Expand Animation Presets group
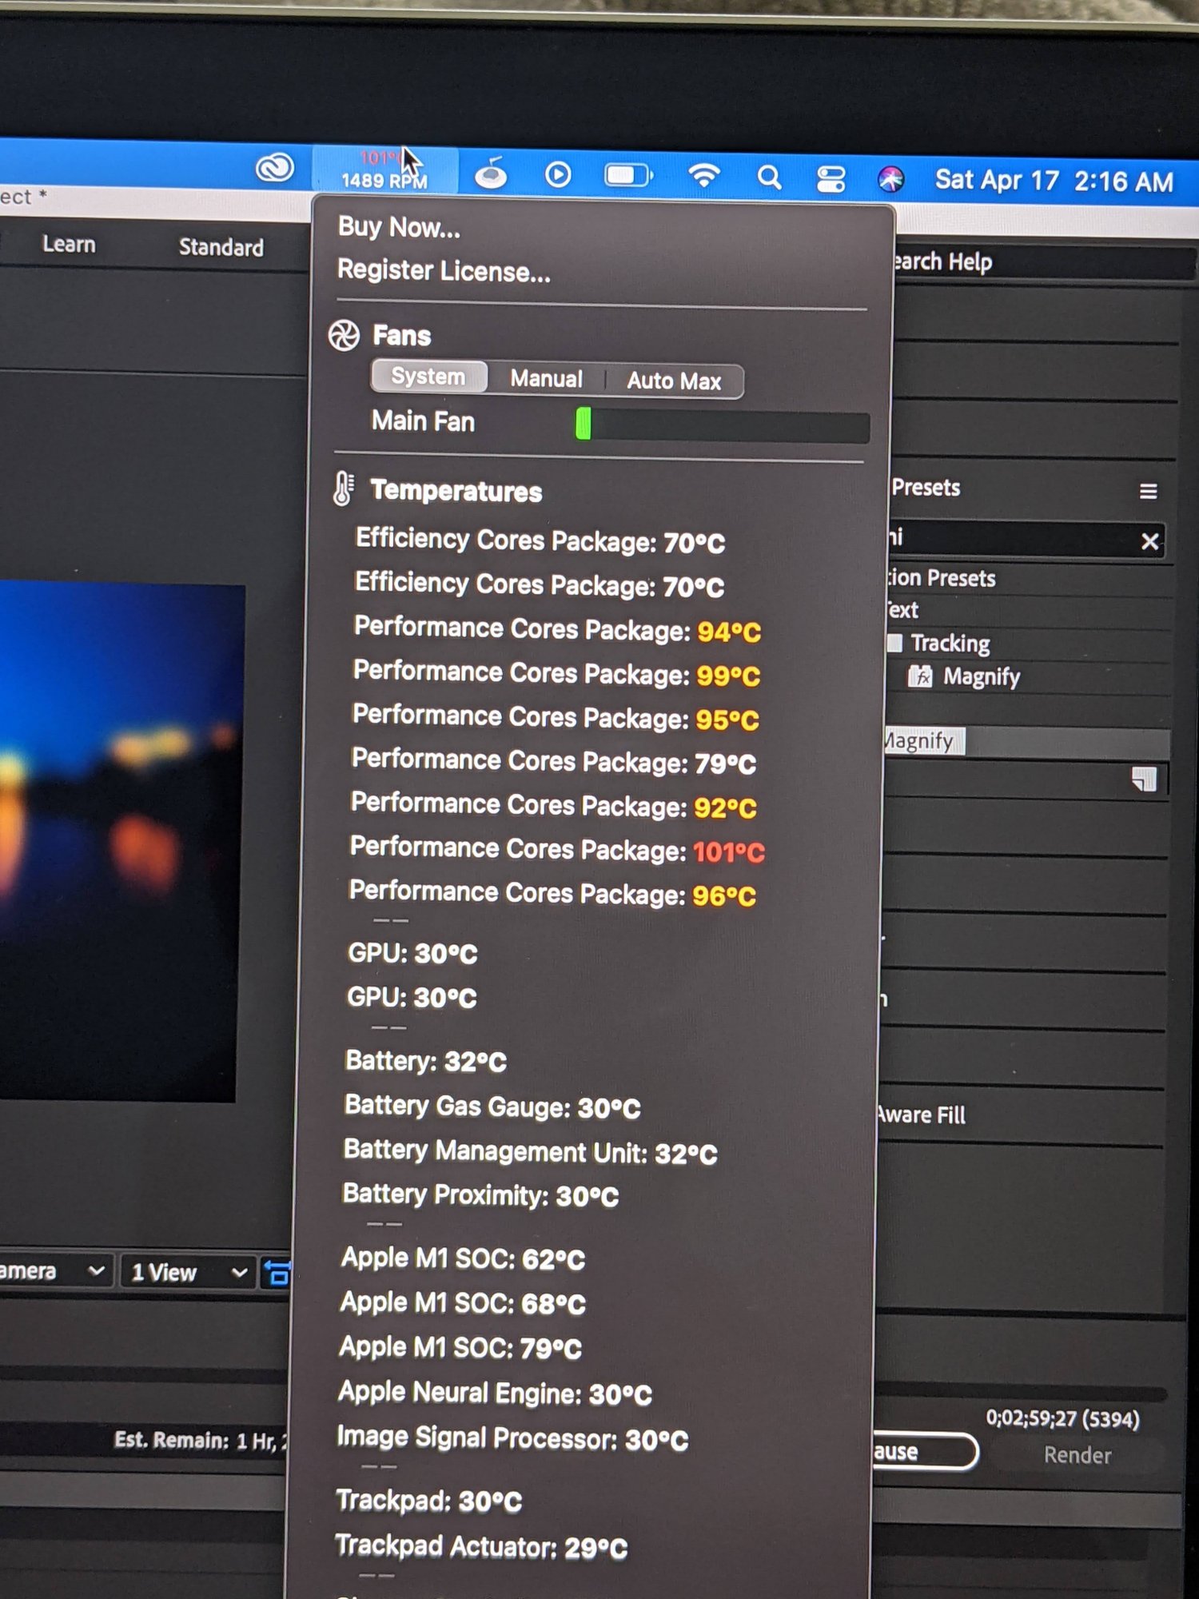 click(942, 578)
